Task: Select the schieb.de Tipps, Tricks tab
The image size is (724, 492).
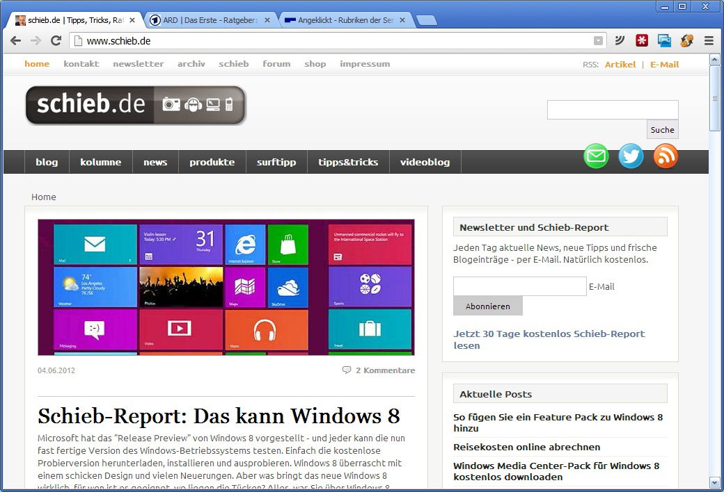Action: tap(75, 20)
